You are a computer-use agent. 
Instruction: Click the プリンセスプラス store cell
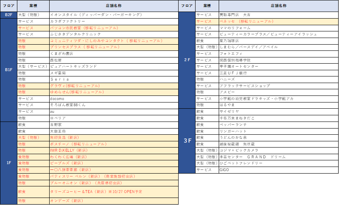114,47
